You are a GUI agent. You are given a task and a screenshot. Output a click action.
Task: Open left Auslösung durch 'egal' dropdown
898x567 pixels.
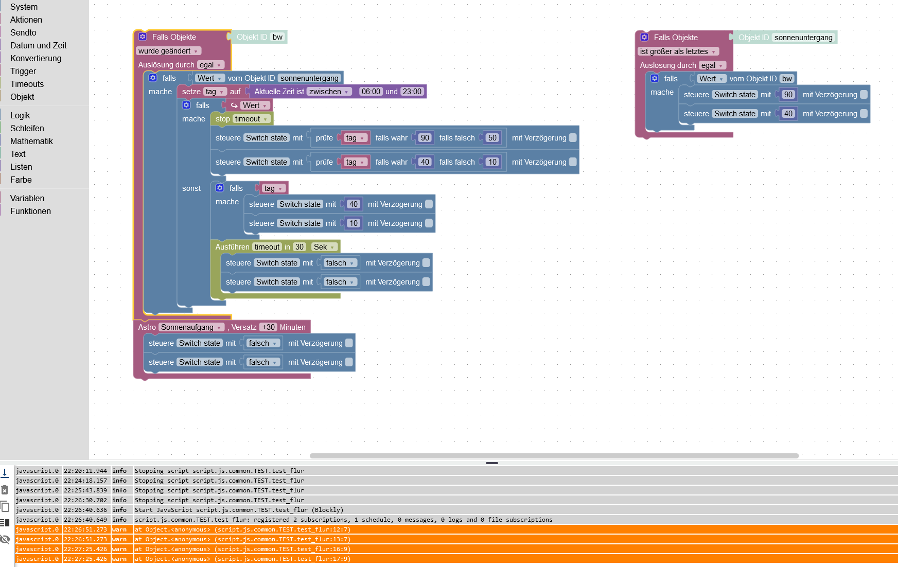click(211, 65)
